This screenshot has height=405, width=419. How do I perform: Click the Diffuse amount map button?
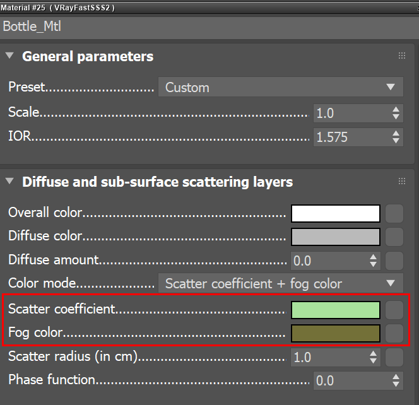(394, 260)
